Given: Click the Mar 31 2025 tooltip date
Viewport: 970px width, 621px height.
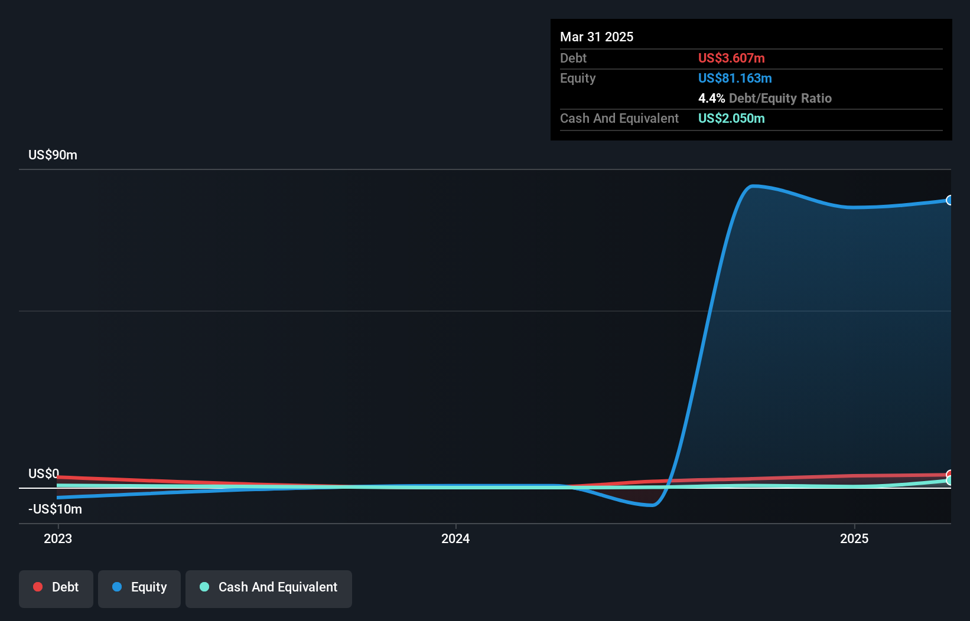Looking at the screenshot, I should tap(597, 37).
